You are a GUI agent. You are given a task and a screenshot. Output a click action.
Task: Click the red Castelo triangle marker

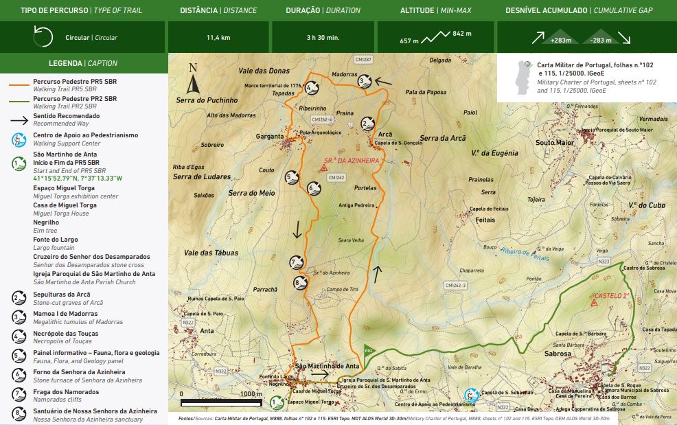point(595,302)
